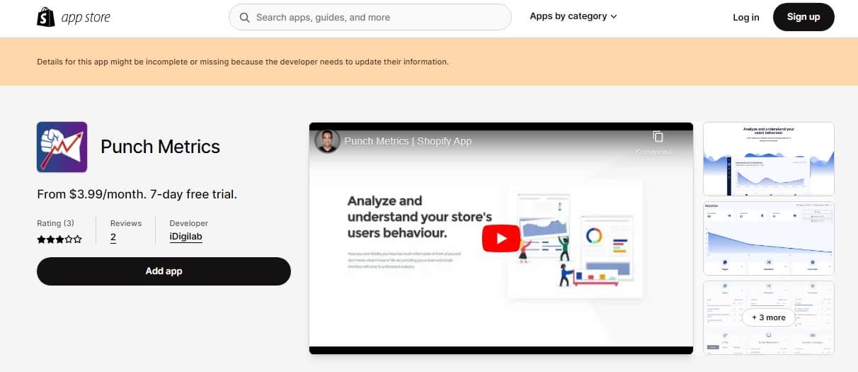
Task: Play the video with the red YouTube button
Action: coord(500,238)
